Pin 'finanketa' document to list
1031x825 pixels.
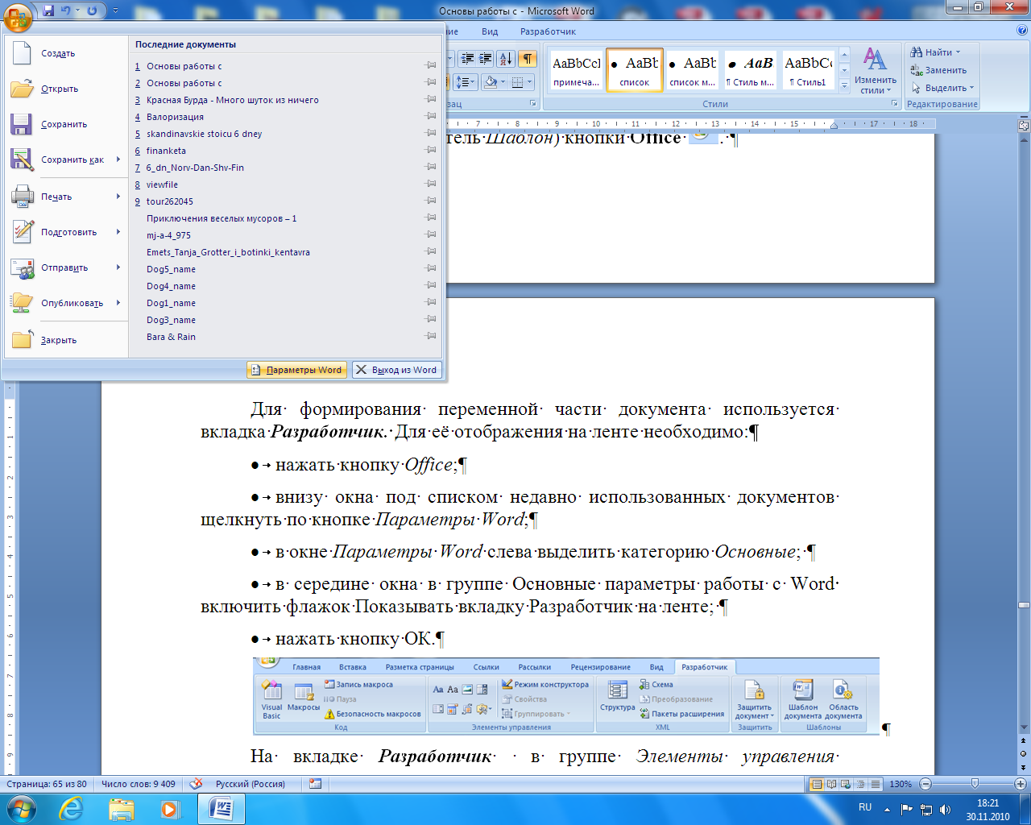[431, 150]
